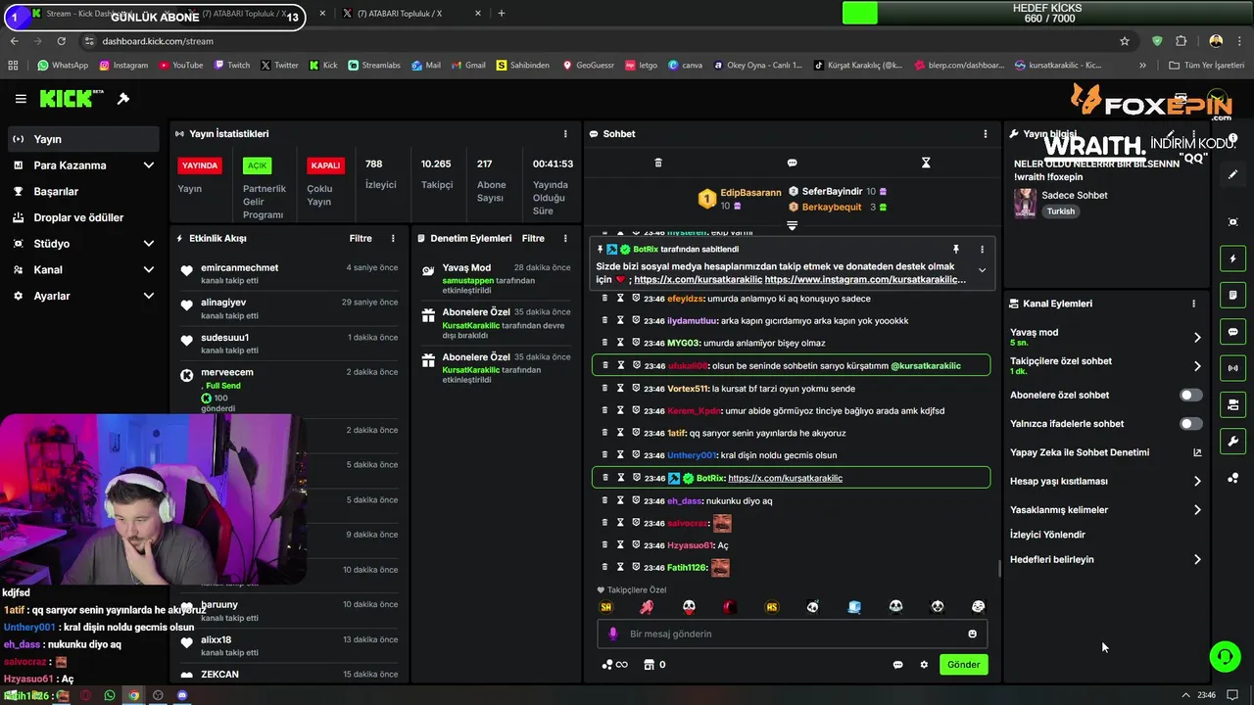
Task: Click the lightning bolt icon in the right sidebar
Action: pyautogui.click(x=1232, y=258)
